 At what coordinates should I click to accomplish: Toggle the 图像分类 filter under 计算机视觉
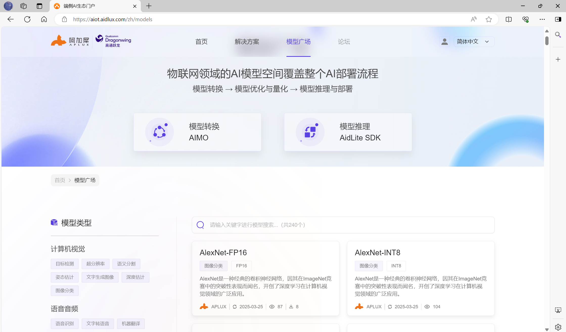pos(64,291)
